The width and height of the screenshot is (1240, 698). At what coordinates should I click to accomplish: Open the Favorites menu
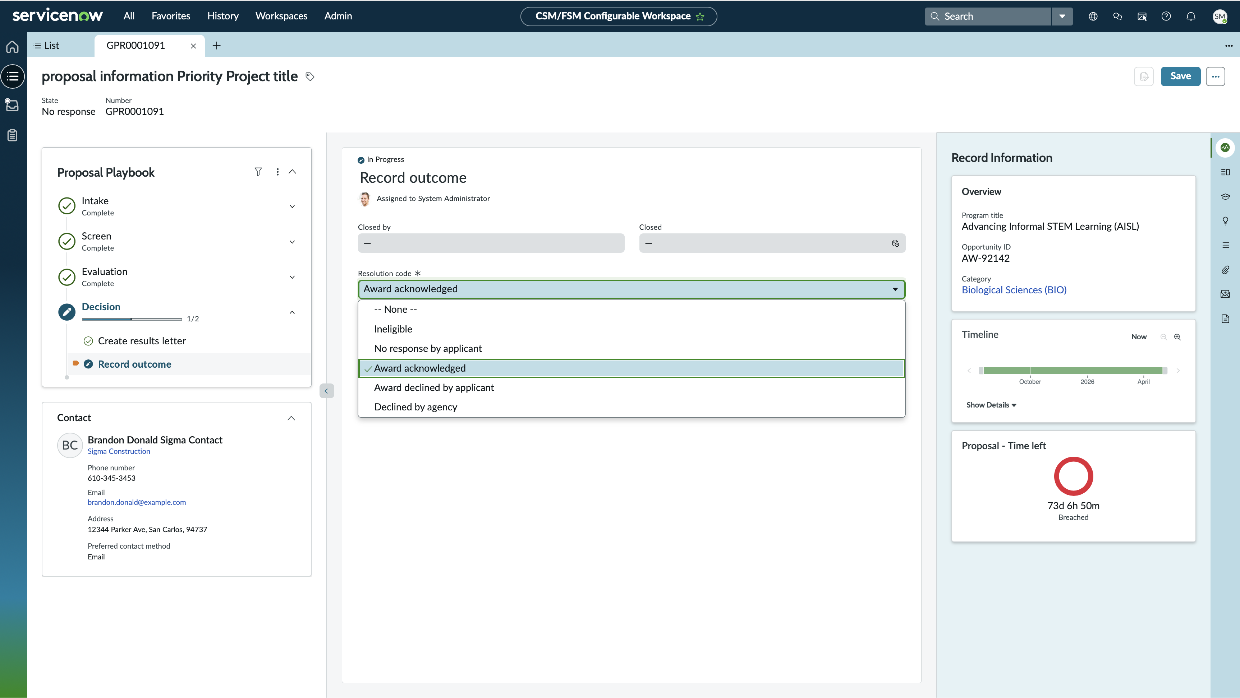(x=171, y=16)
